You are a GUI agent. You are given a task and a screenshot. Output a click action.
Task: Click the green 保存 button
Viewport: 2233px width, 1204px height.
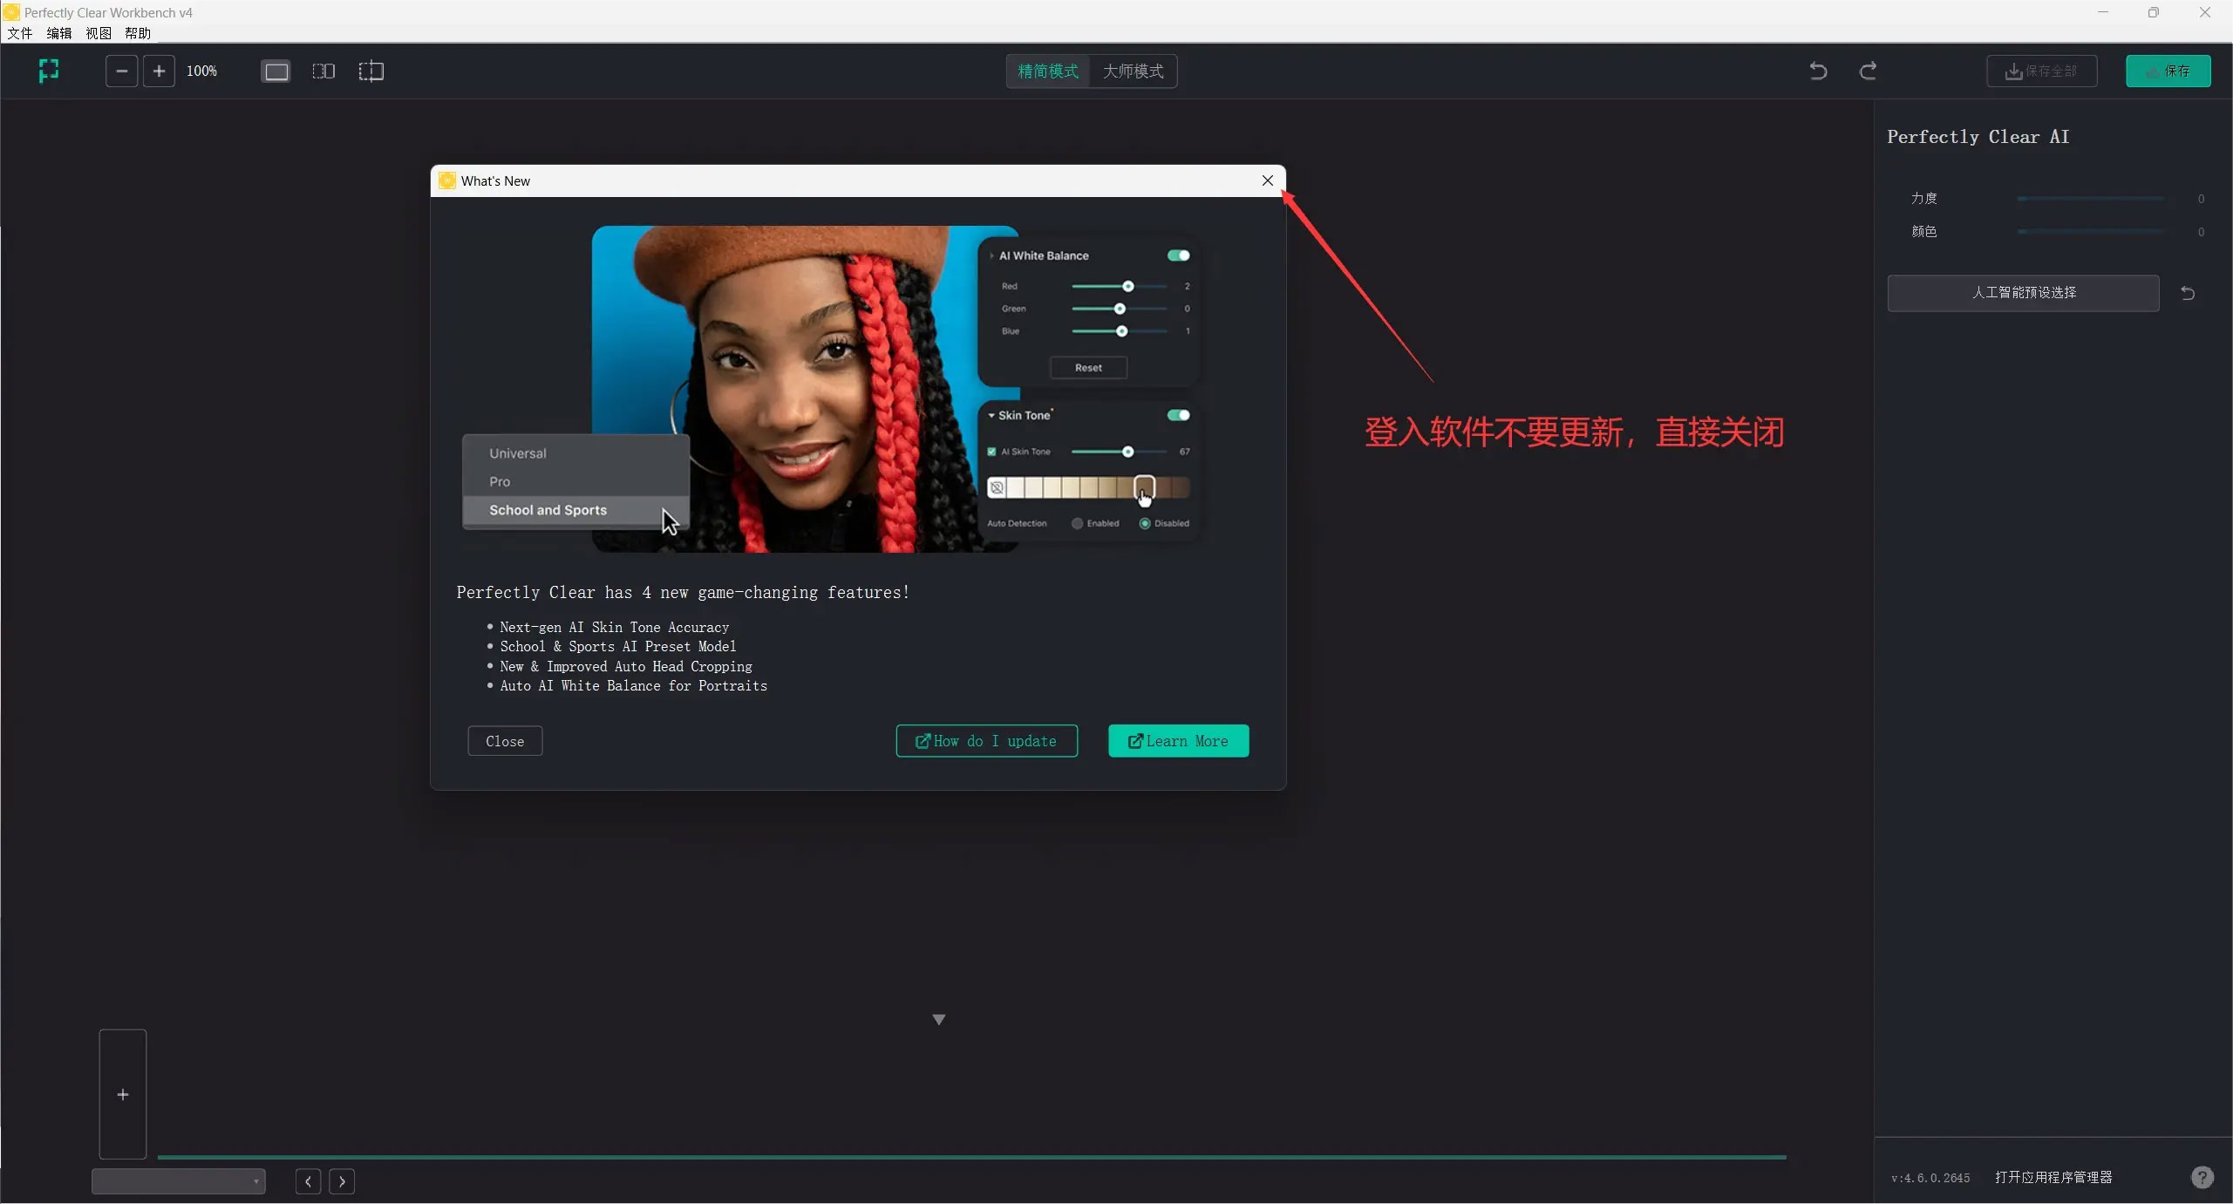[x=2168, y=71]
